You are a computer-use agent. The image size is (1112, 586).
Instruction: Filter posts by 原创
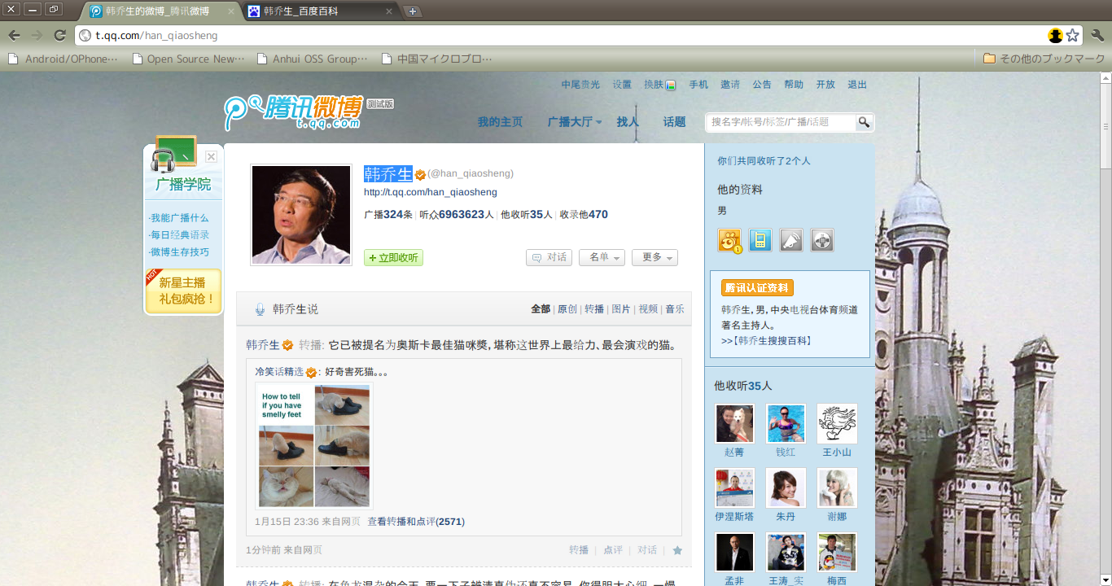(x=567, y=309)
